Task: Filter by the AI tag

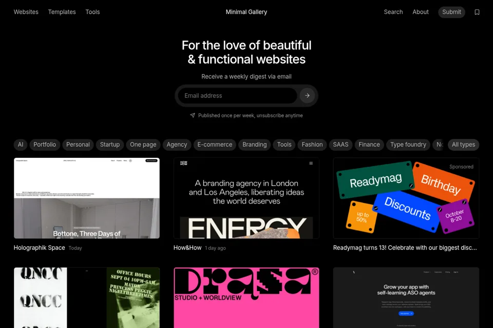Action: click(21, 145)
